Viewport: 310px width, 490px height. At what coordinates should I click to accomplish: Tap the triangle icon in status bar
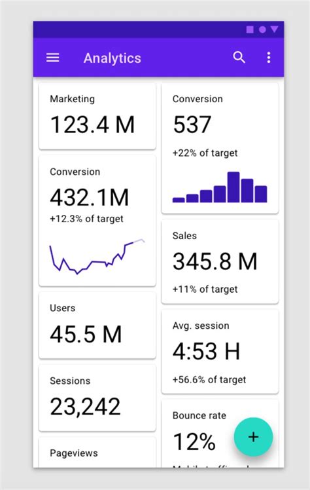point(275,29)
